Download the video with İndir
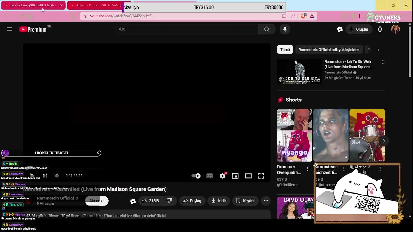 219,201
